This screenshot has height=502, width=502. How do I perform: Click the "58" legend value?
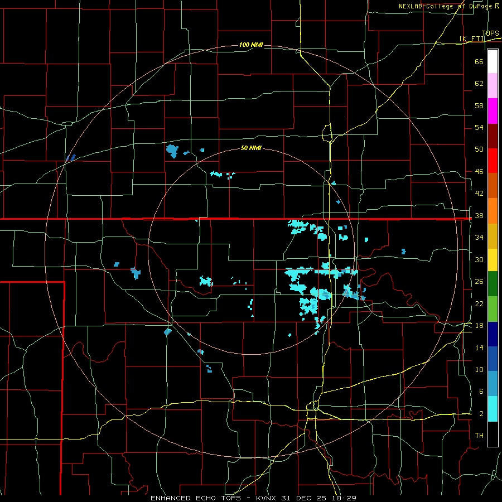coord(479,105)
